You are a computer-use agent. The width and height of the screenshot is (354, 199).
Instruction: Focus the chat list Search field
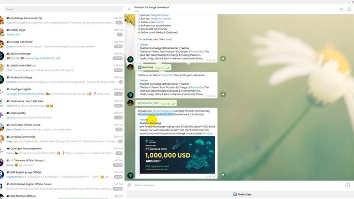tap(63, 9)
